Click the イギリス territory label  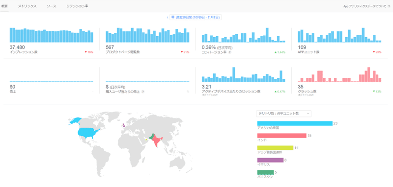[x=263, y=164]
